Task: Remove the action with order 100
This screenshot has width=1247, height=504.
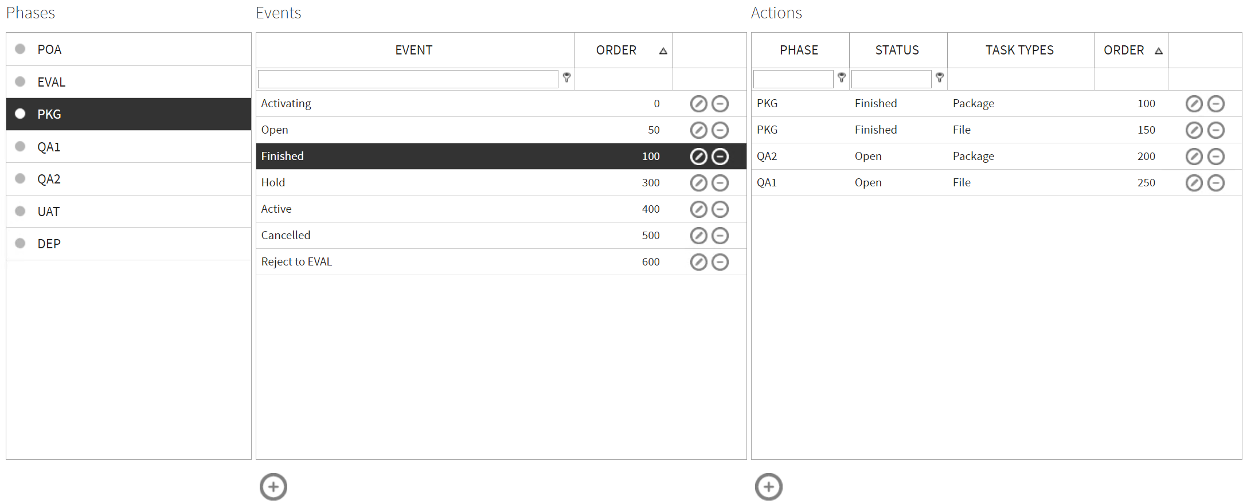Action: point(1215,104)
